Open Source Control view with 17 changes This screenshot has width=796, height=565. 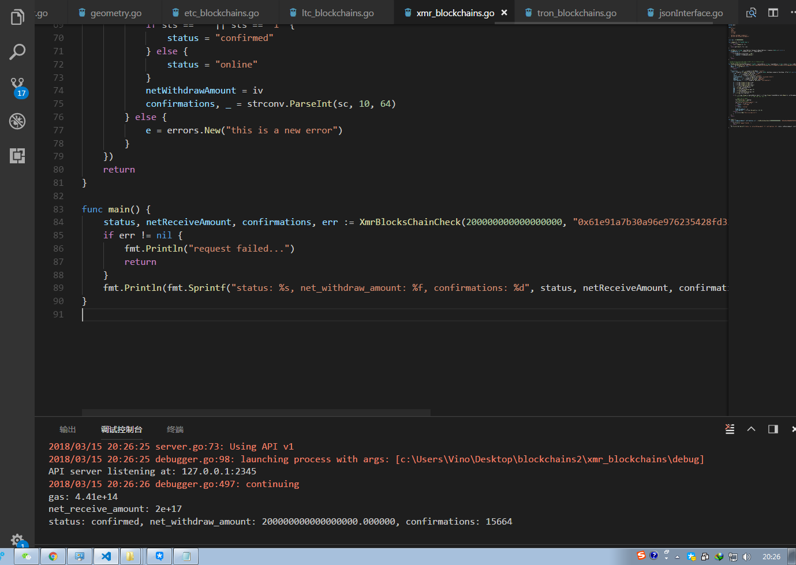pyautogui.click(x=18, y=87)
